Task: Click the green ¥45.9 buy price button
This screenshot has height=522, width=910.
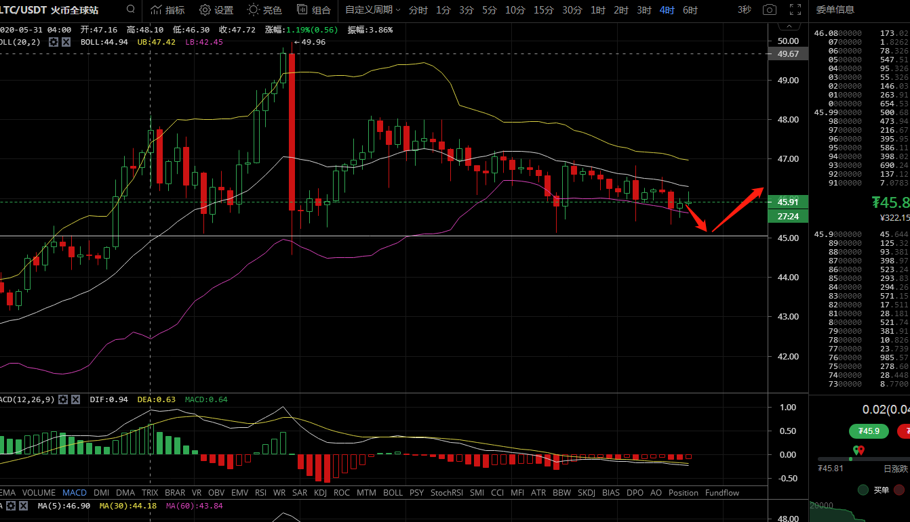Action: [x=869, y=431]
